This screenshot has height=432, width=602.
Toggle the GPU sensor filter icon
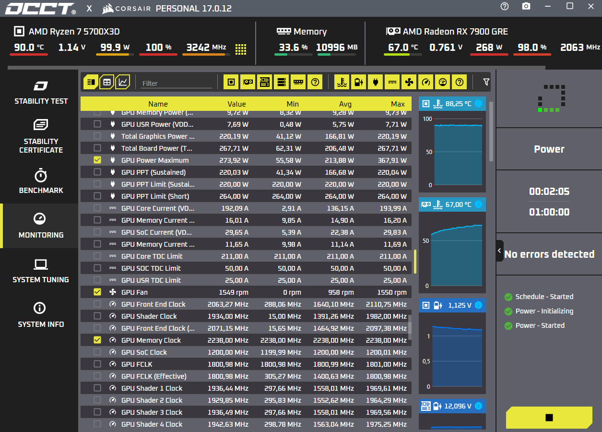tap(248, 82)
